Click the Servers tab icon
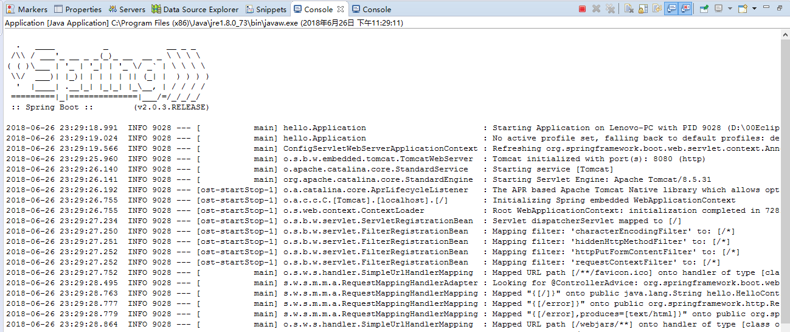The image size is (790, 332). [113, 9]
